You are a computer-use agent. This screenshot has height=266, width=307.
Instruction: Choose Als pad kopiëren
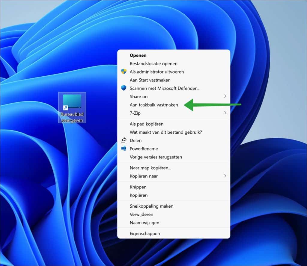(x=146, y=124)
